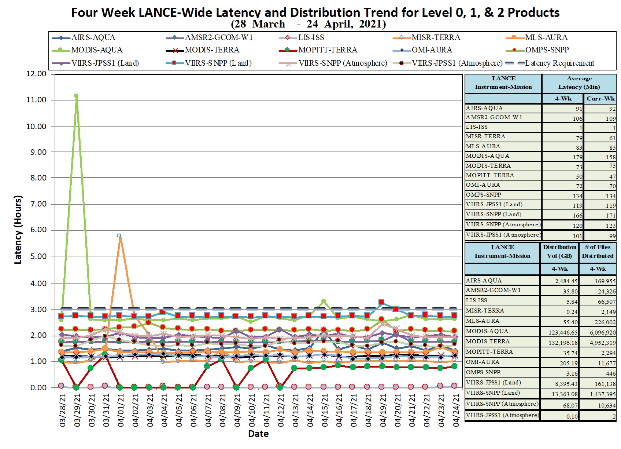Click the Date axis title

point(258,434)
